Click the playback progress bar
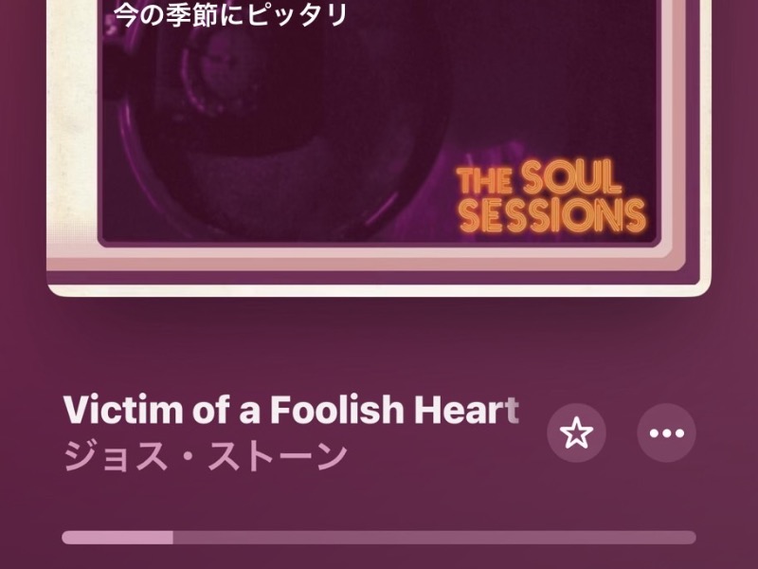The height and width of the screenshot is (569, 758). (x=379, y=538)
